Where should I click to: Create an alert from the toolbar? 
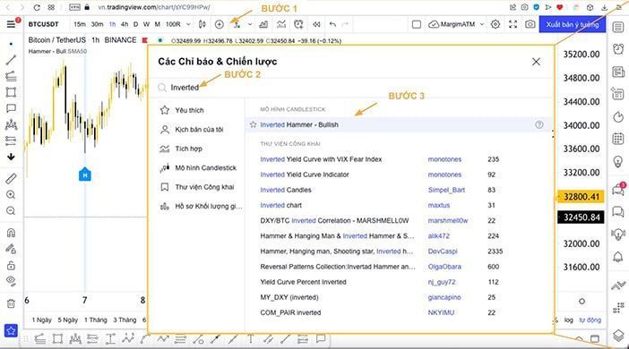(298, 24)
